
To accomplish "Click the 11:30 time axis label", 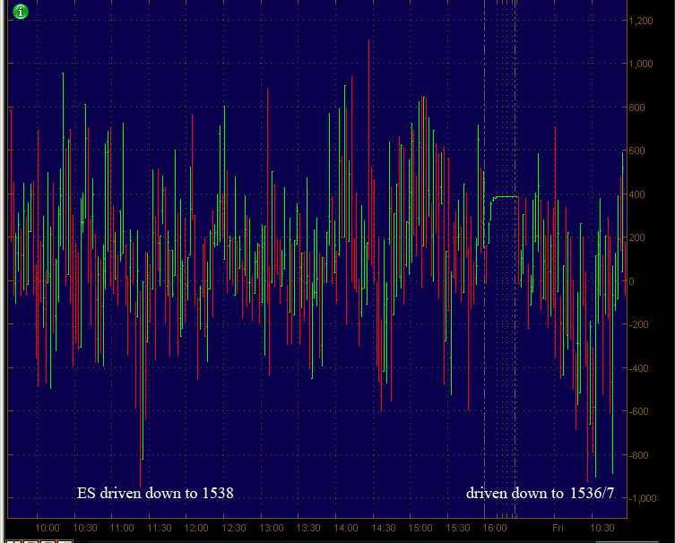I will pos(160,528).
